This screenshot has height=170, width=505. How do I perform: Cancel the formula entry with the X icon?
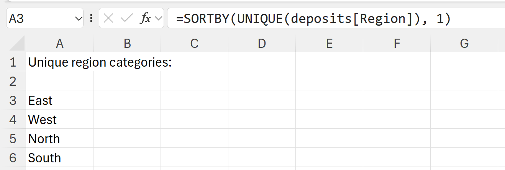[109, 18]
